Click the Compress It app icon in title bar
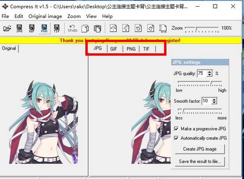 [5, 6]
